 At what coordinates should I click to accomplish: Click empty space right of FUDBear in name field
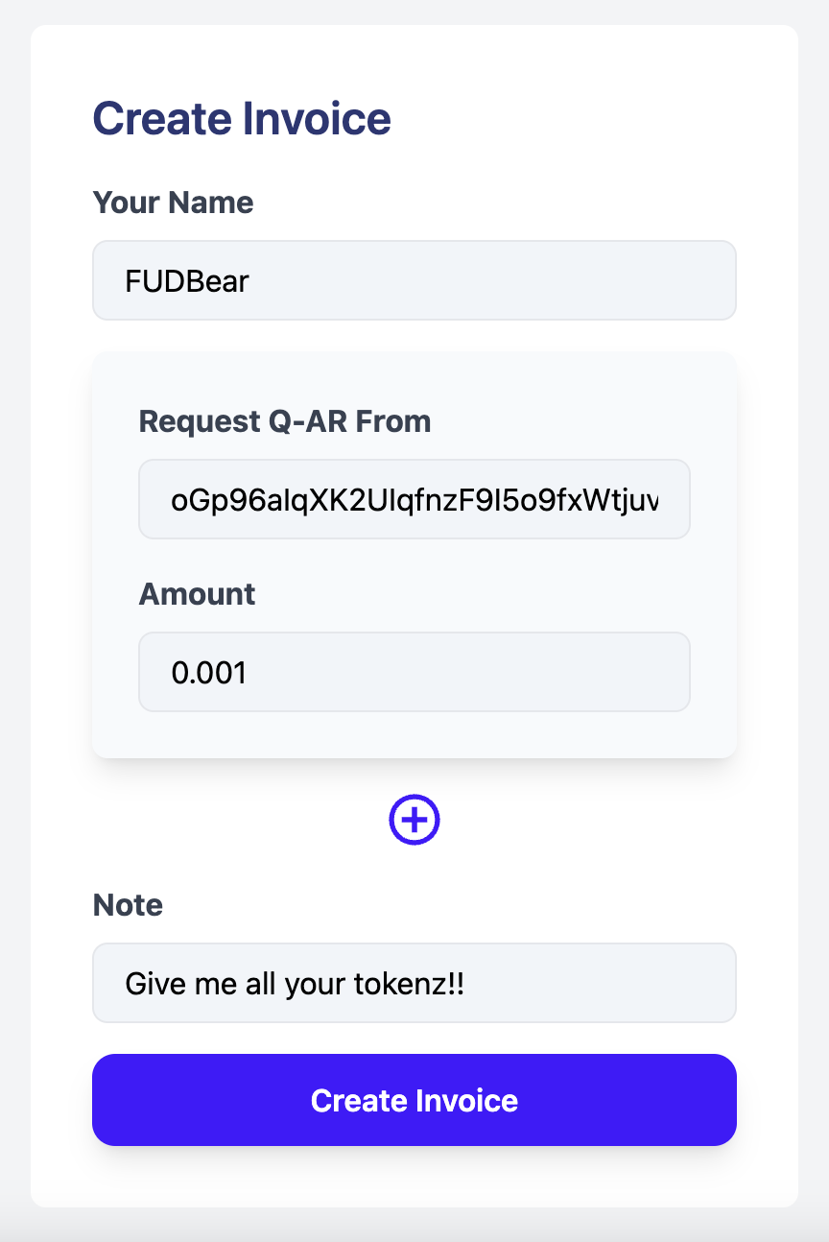click(x=489, y=280)
